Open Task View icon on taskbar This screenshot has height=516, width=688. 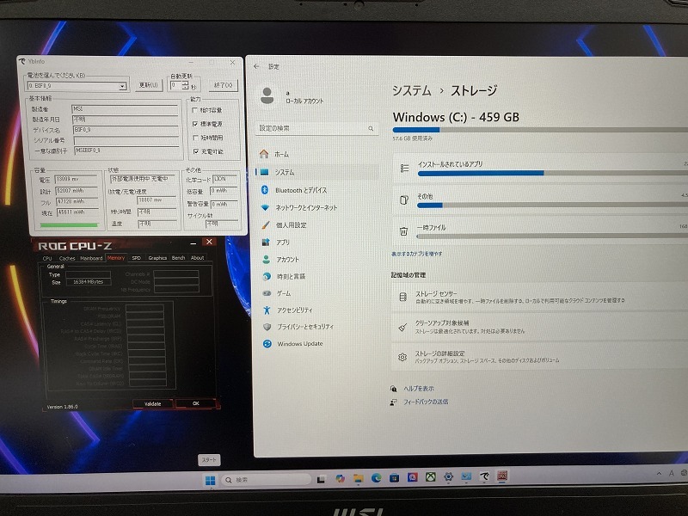321,479
